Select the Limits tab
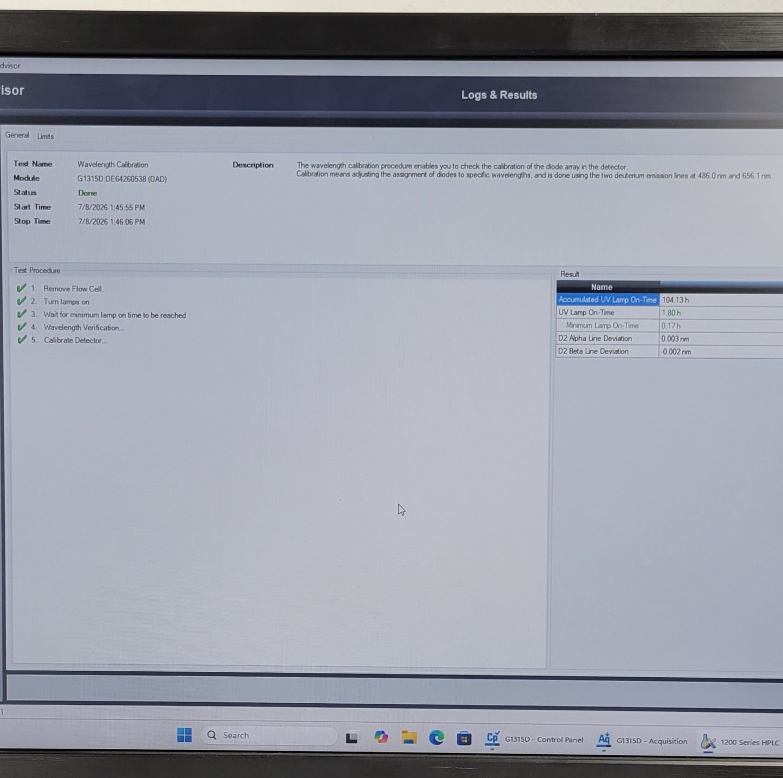The width and height of the screenshot is (783, 778). pos(46,137)
